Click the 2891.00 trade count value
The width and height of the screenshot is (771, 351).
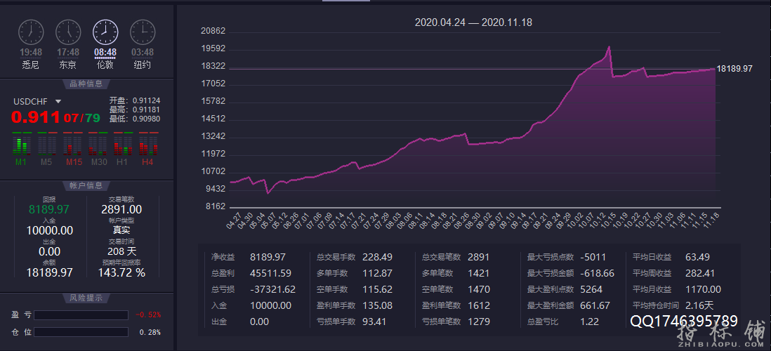[121, 209]
